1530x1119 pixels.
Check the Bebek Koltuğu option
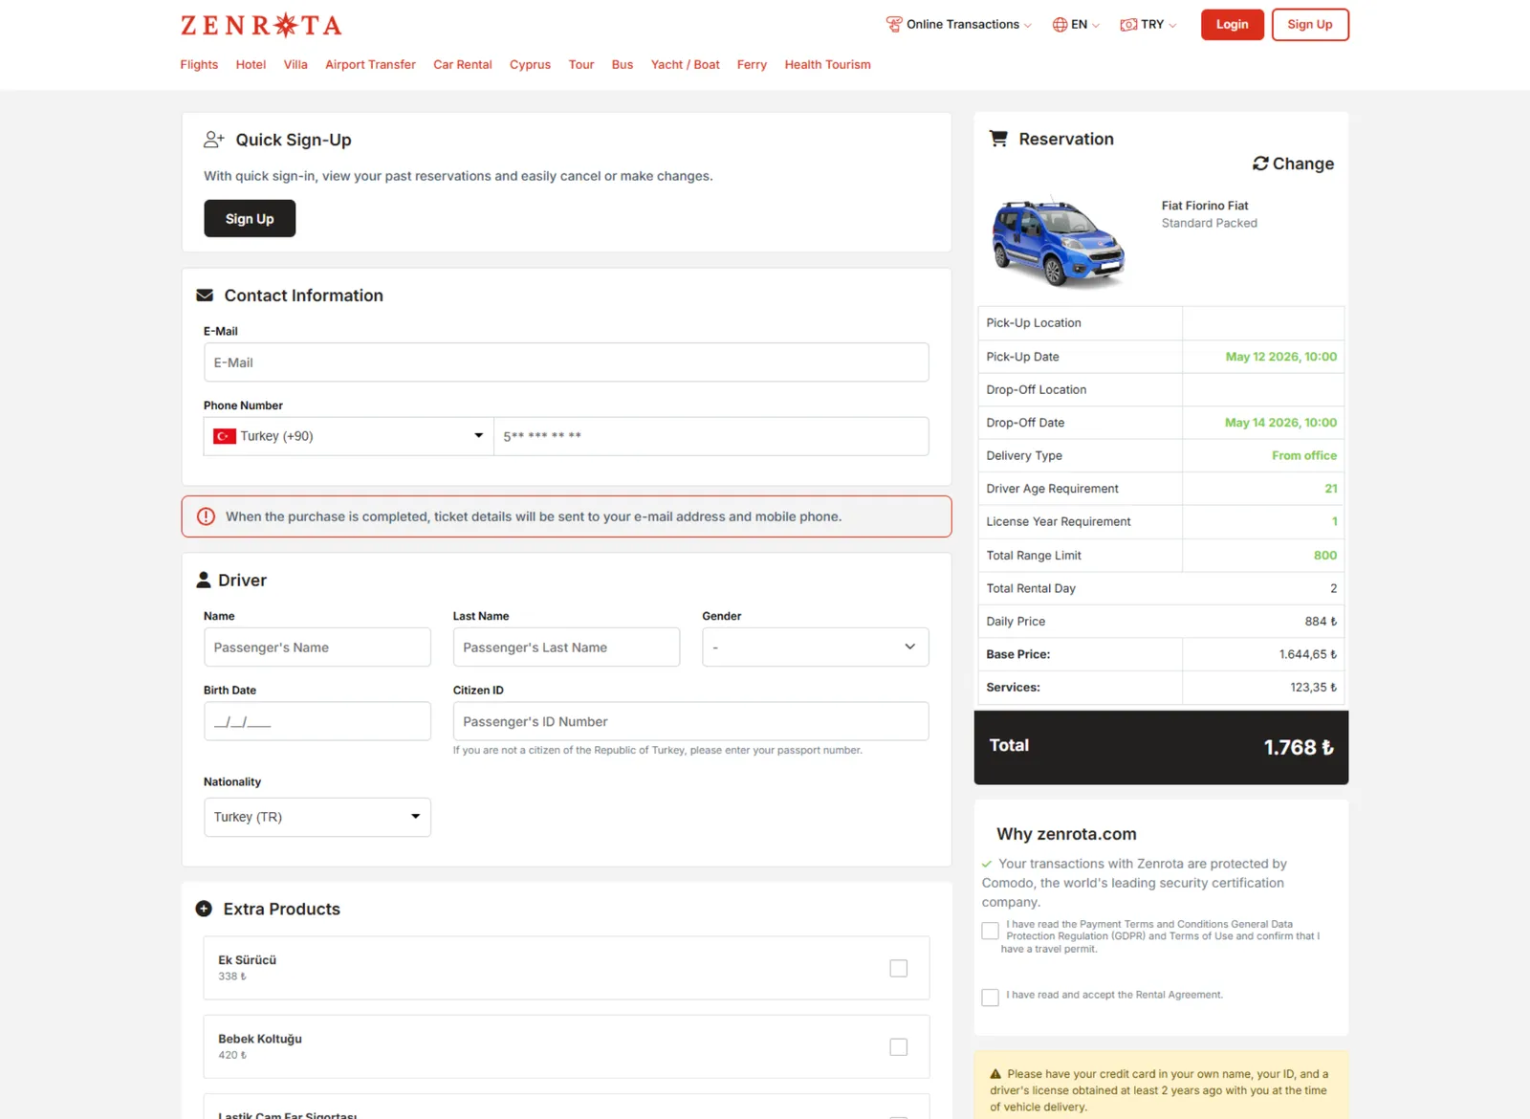(x=898, y=1046)
